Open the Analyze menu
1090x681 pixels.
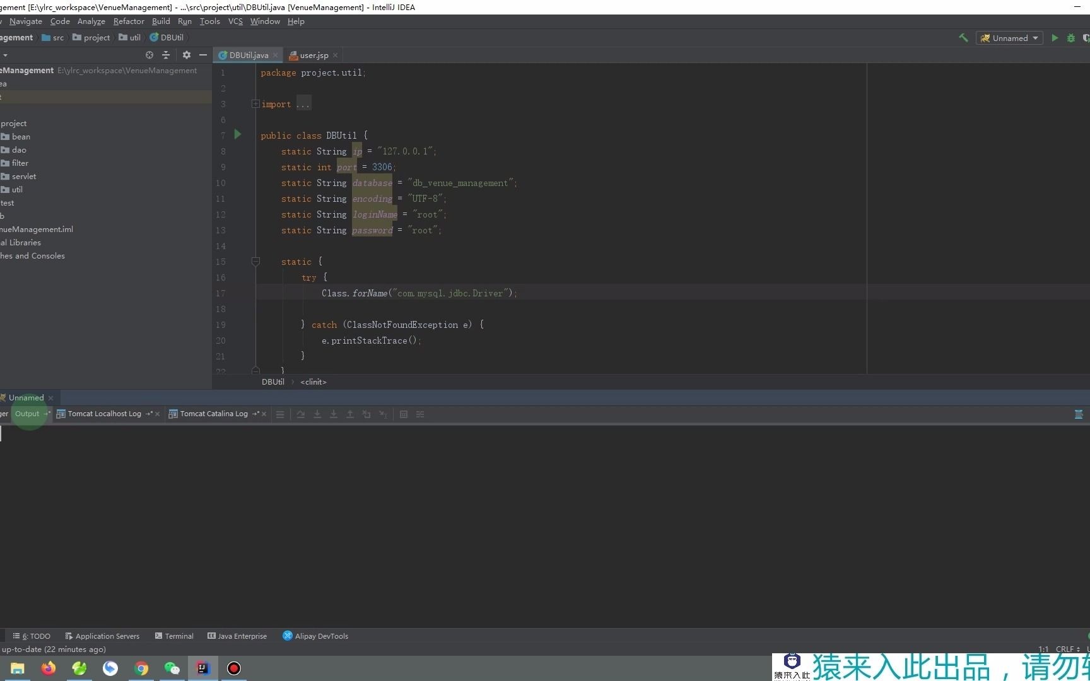coord(91,21)
